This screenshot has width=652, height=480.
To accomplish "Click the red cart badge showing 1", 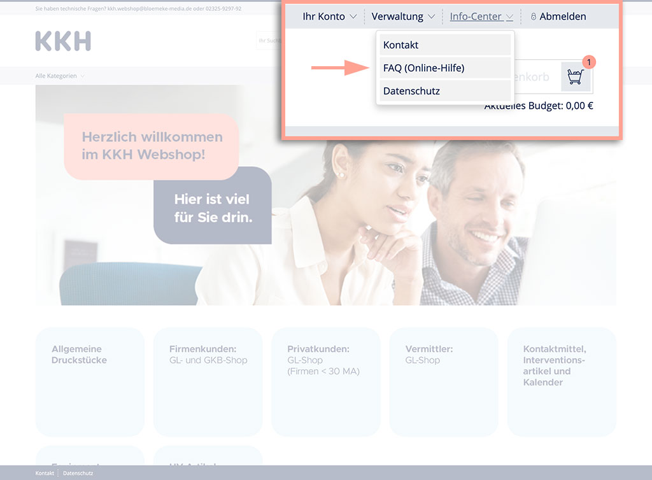I will pyautogui.click(x=589, y=62).
